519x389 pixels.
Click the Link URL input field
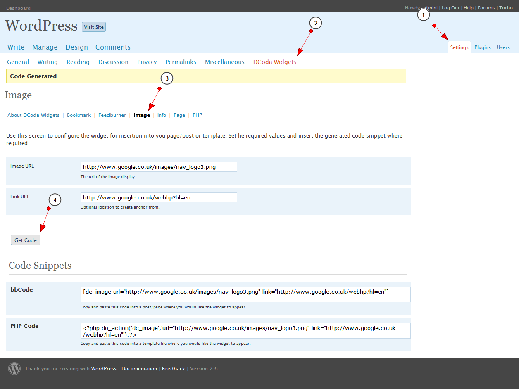point(159,197)
